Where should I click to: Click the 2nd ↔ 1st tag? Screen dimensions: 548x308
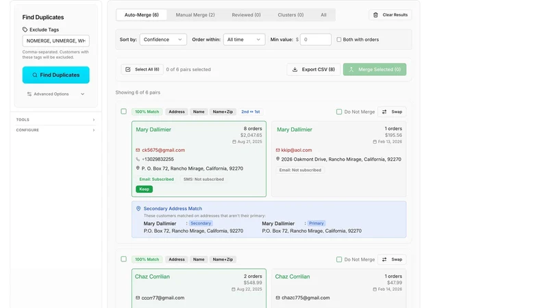(251, 112)
